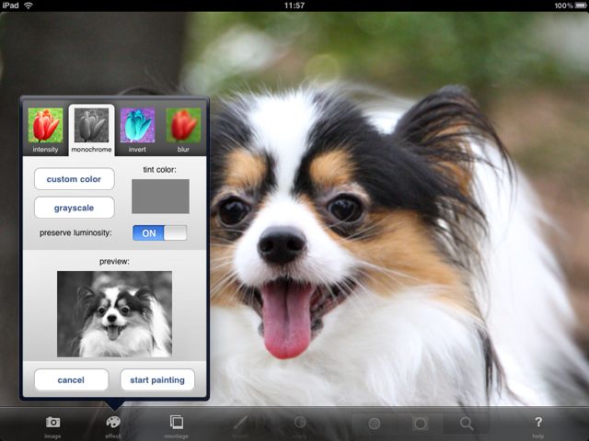This screenshot has width=589, height=441.
Task: Click the start painting button
Action: (x=157, y=379)
